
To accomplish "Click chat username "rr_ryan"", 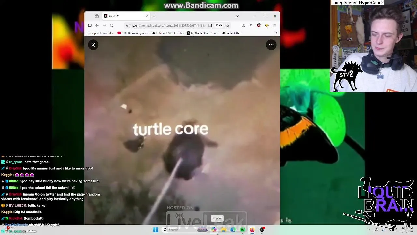I will (x=15, y=162).
